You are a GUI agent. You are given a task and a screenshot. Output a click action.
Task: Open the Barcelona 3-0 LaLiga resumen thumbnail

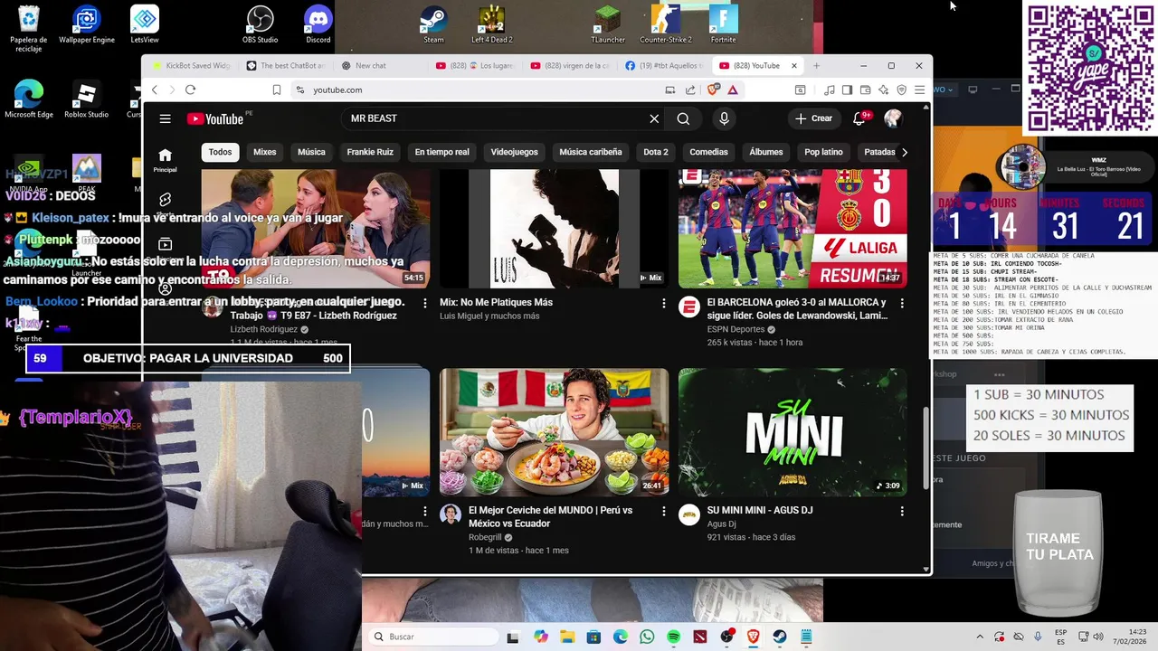click(x=793, y=229)
